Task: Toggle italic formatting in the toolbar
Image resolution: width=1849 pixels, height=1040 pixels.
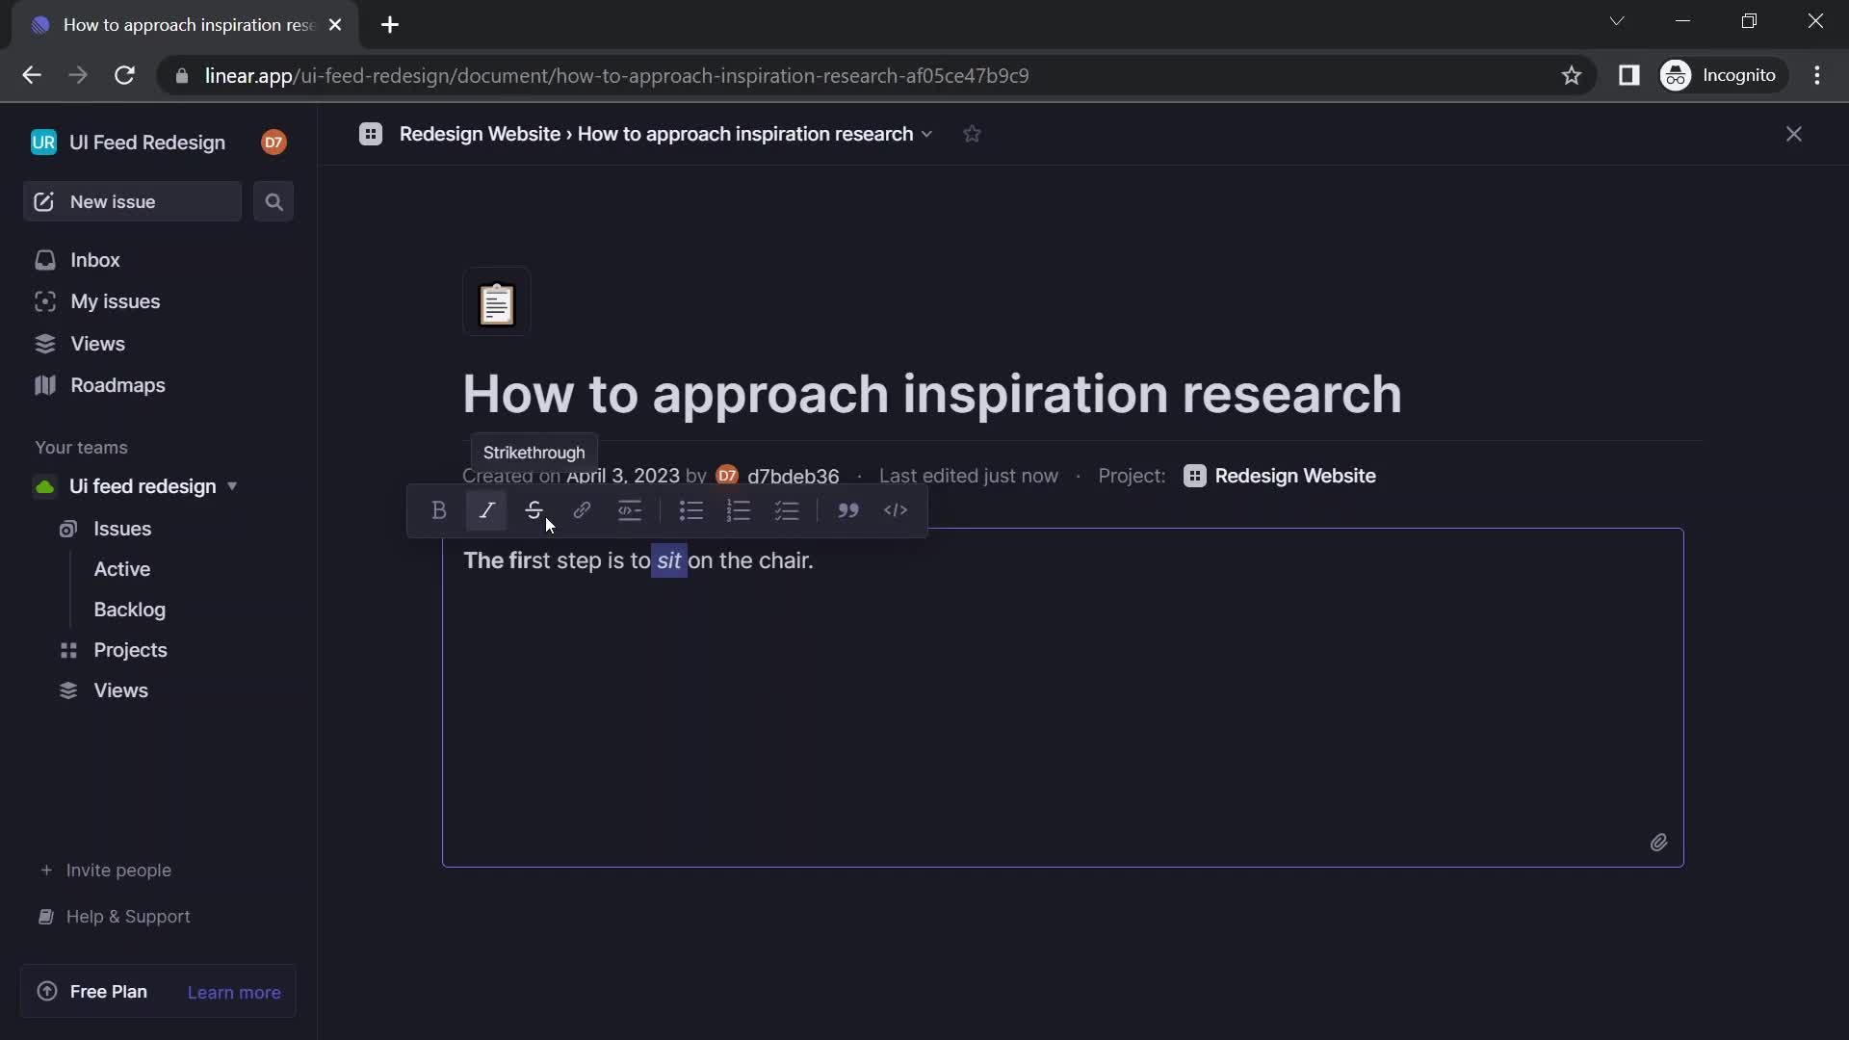Action: coord(486,510)
